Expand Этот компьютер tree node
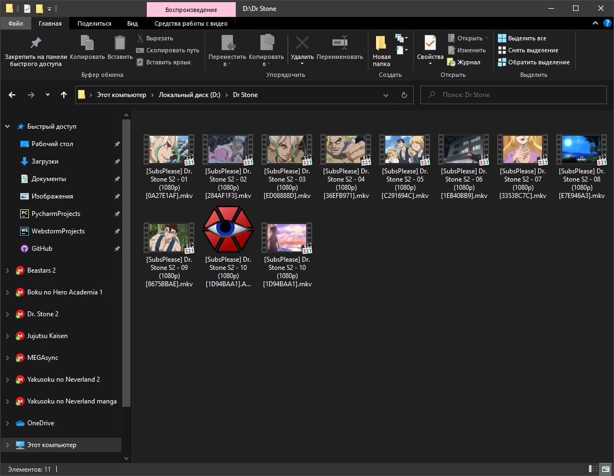 coord(8,445)
